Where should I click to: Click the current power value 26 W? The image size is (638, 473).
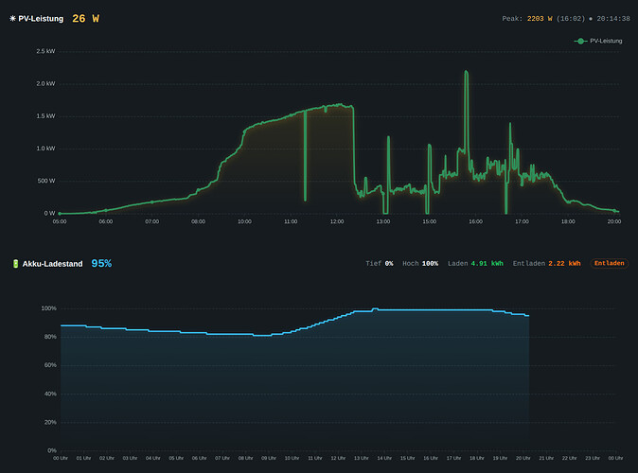[85, 19]
